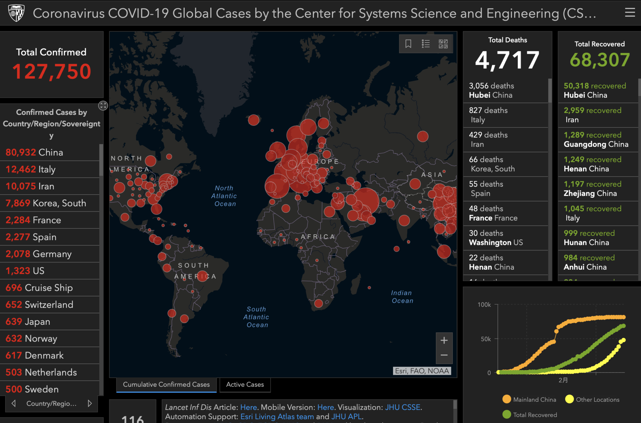Open the Mobile Version Here link
641x423 pixels.
326,407
